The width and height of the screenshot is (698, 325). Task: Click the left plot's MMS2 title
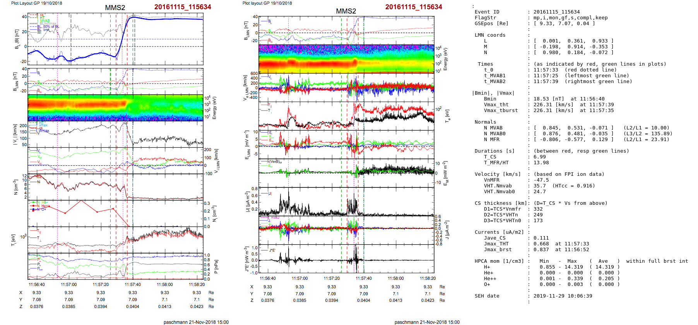pyautogui.click(x=115, y=8)
